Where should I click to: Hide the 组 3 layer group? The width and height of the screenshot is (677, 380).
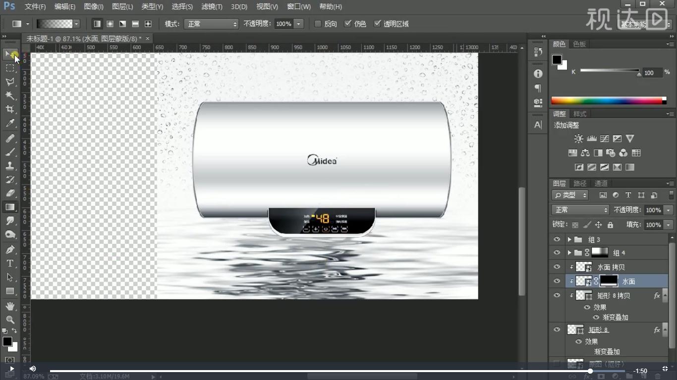[557, 239]
